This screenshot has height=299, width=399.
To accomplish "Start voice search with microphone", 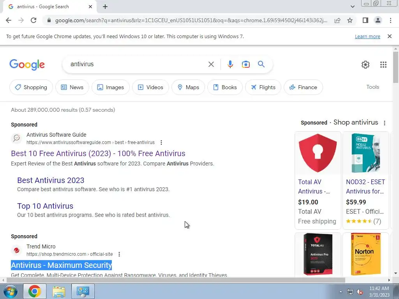I will pos(230,64).
